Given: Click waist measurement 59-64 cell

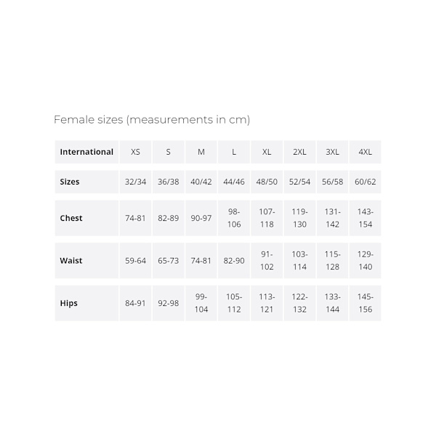Looking at the screenshot, I should (135, 260).
